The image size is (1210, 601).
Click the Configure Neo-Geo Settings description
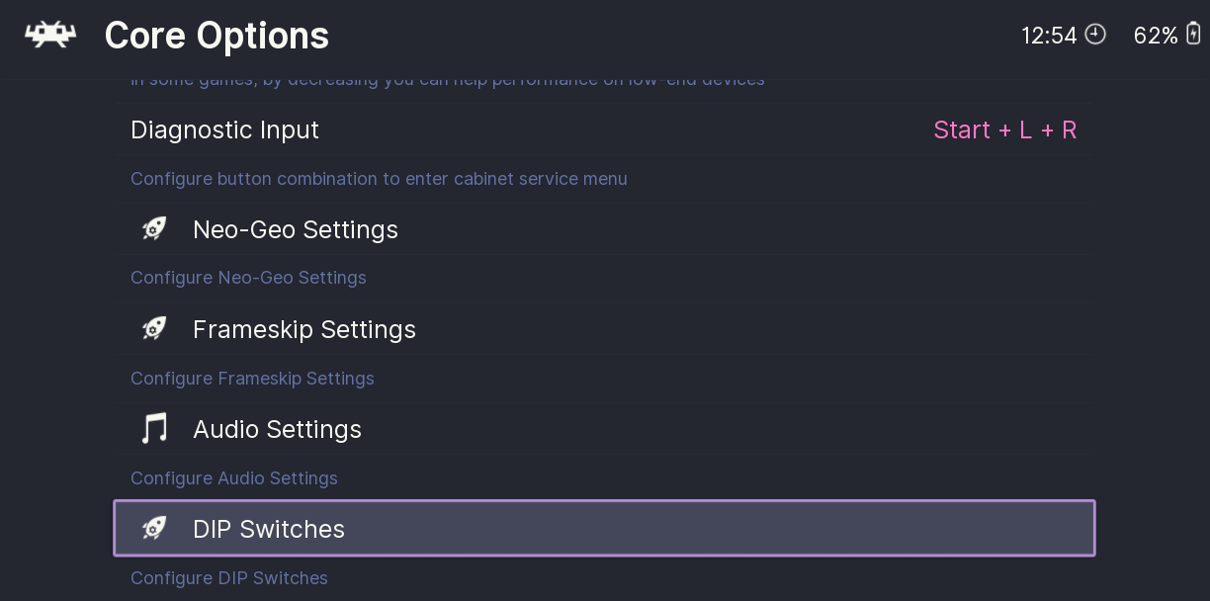point(248,278)
